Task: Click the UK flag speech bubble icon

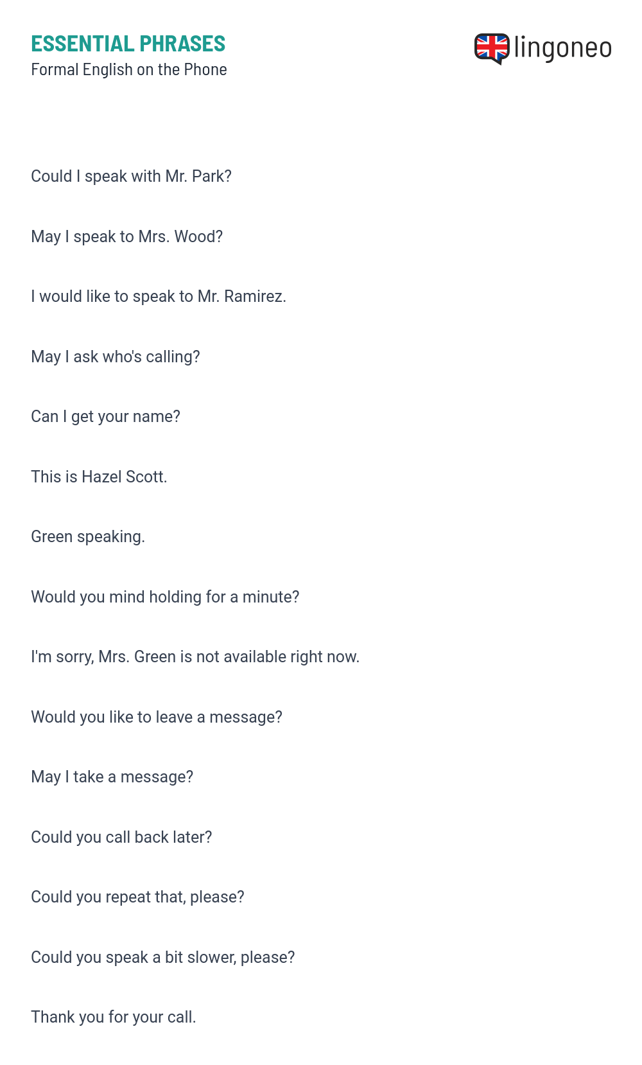Action: [x=492, y=49]
